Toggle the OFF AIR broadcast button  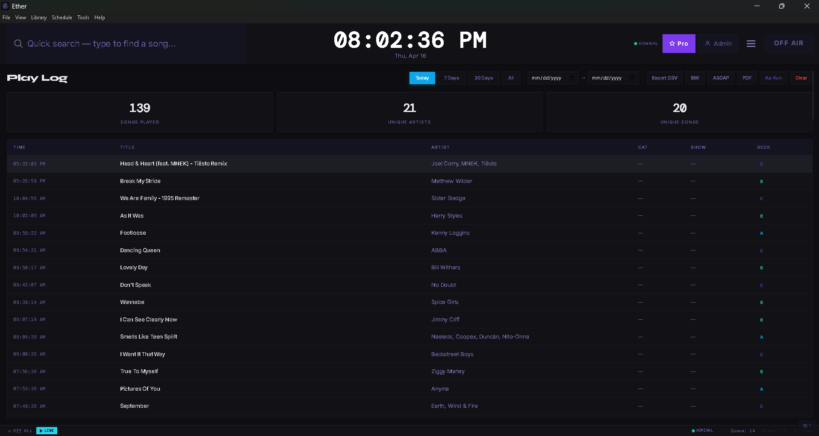point(788,43)
